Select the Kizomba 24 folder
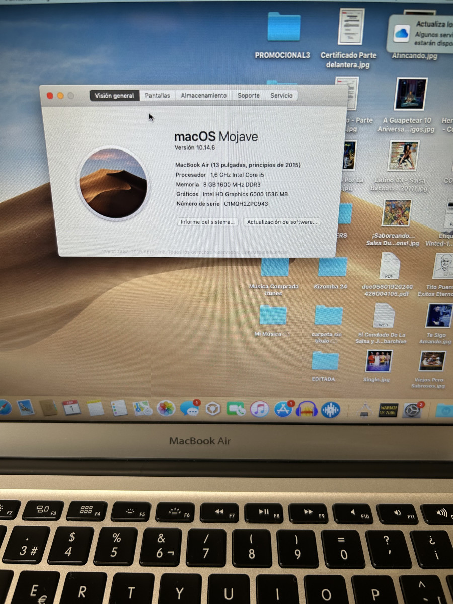Image resolution: width=453 pixels, height=604 pixels. pyautogui.click(x=332, y=267)
